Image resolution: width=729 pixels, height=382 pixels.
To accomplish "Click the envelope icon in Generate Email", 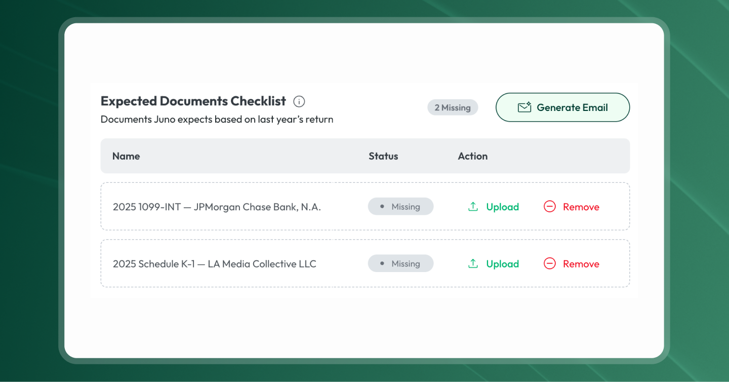I will click(x=524, y=107).
